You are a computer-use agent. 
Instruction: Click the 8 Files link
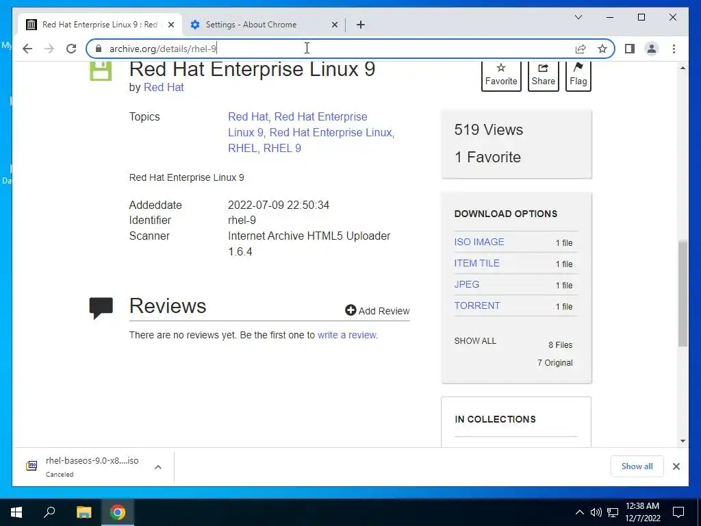[560, 345]
